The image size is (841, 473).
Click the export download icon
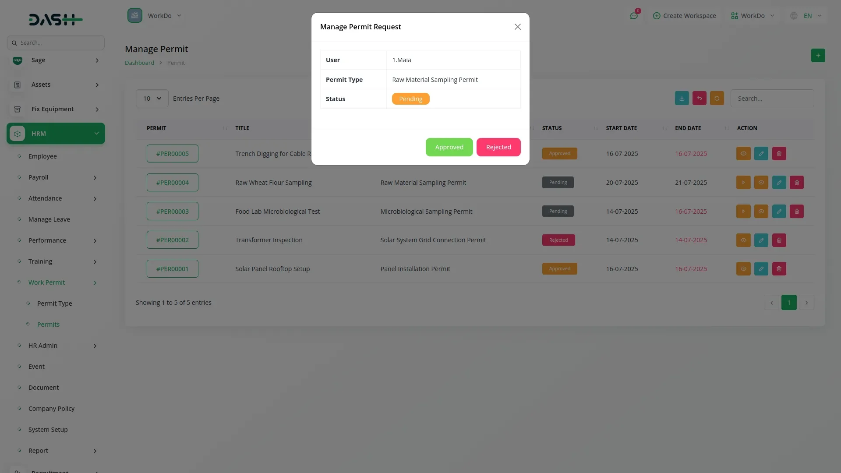click(x=682, y=99)
